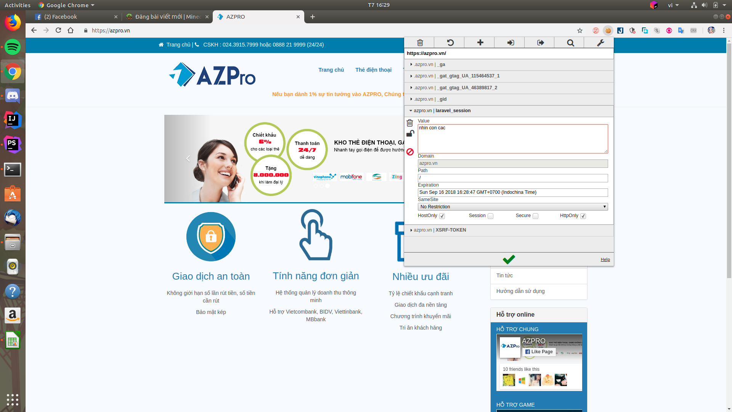Click the Help link in the cookie panel
The height and width of the screenshot is (412, 732).
click(605, 260)
